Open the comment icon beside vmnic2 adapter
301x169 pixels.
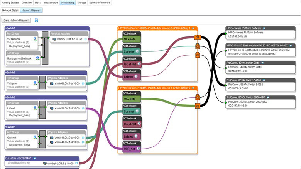coord(85,39)
